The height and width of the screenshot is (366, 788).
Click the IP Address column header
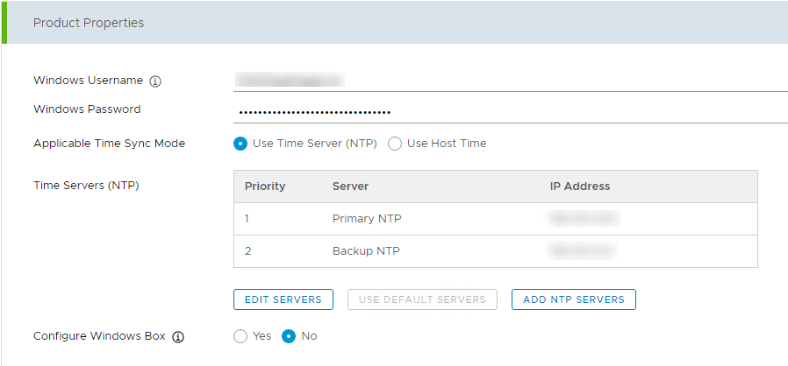coord(579,187)
